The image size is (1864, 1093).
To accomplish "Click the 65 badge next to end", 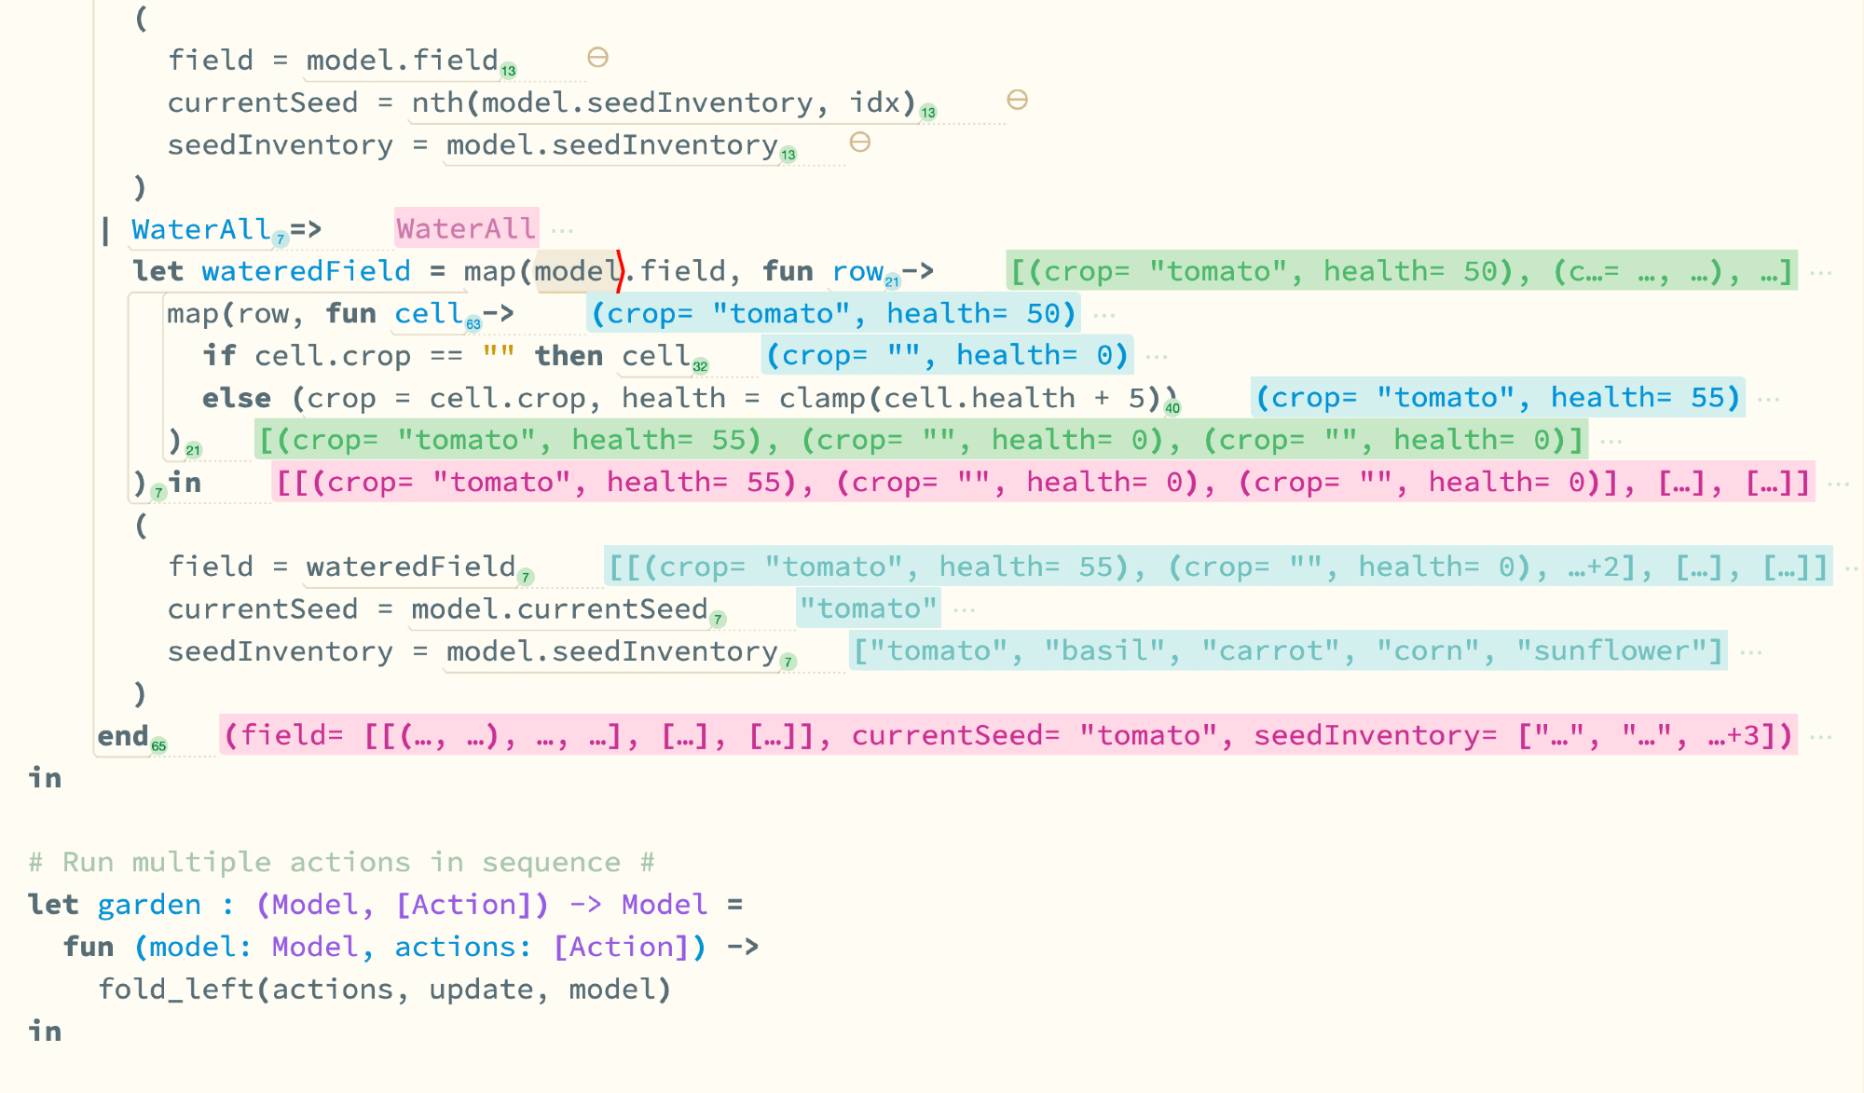I will 159,745.
